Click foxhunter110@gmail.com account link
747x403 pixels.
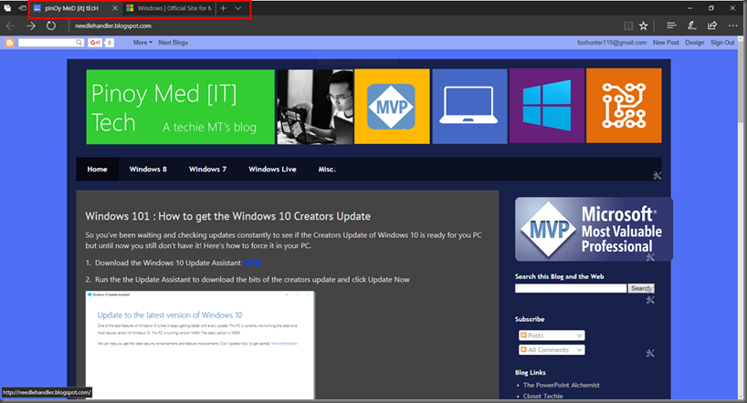612,42
